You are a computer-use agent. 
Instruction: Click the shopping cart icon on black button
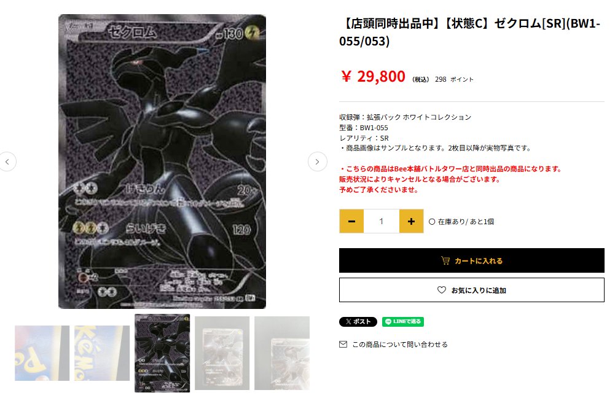pyautogui.click(x=445, y=260)
